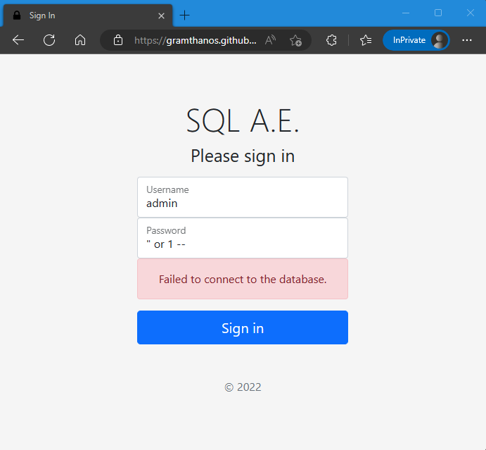
Task: Open the Extensions menu
Action: (332, 40)
